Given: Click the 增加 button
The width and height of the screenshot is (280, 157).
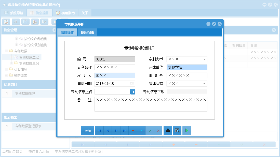Looking at the screenshot, I should 87,130.
